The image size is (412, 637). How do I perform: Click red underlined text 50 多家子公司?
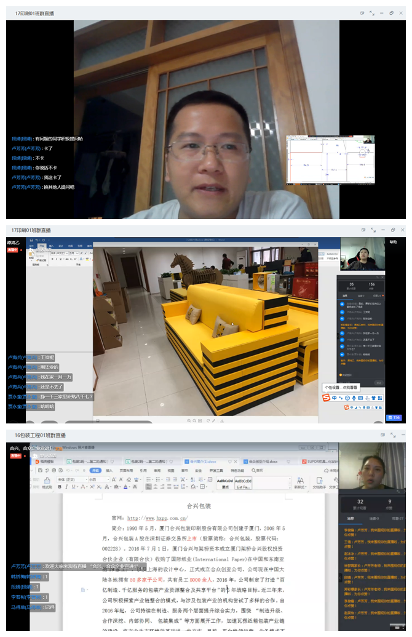point(146,579)
